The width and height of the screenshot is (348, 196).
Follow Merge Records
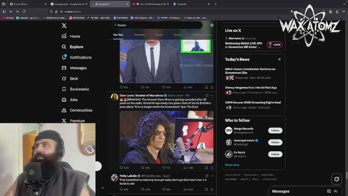(x=275, y=130)
